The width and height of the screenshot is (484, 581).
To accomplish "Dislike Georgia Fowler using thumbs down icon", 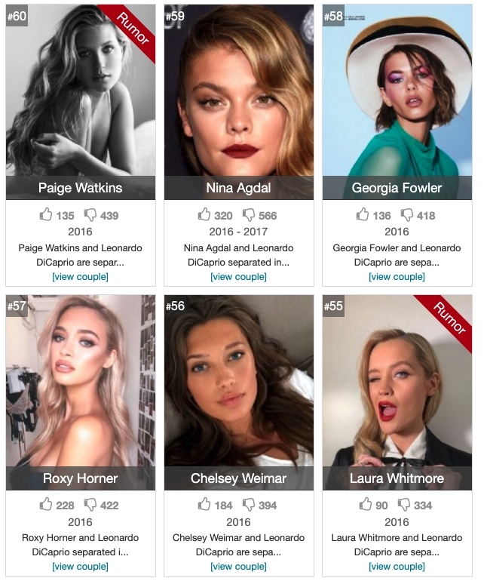I will point(407,215).
